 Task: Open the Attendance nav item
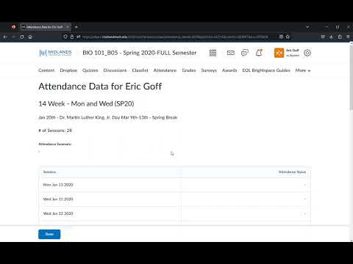click(x=165, y=70)
